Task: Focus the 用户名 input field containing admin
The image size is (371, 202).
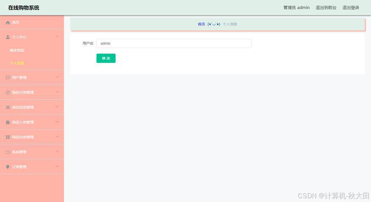Action: [x=174, y=43]
